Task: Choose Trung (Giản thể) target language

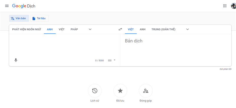Action: click(x=163, y=29)
